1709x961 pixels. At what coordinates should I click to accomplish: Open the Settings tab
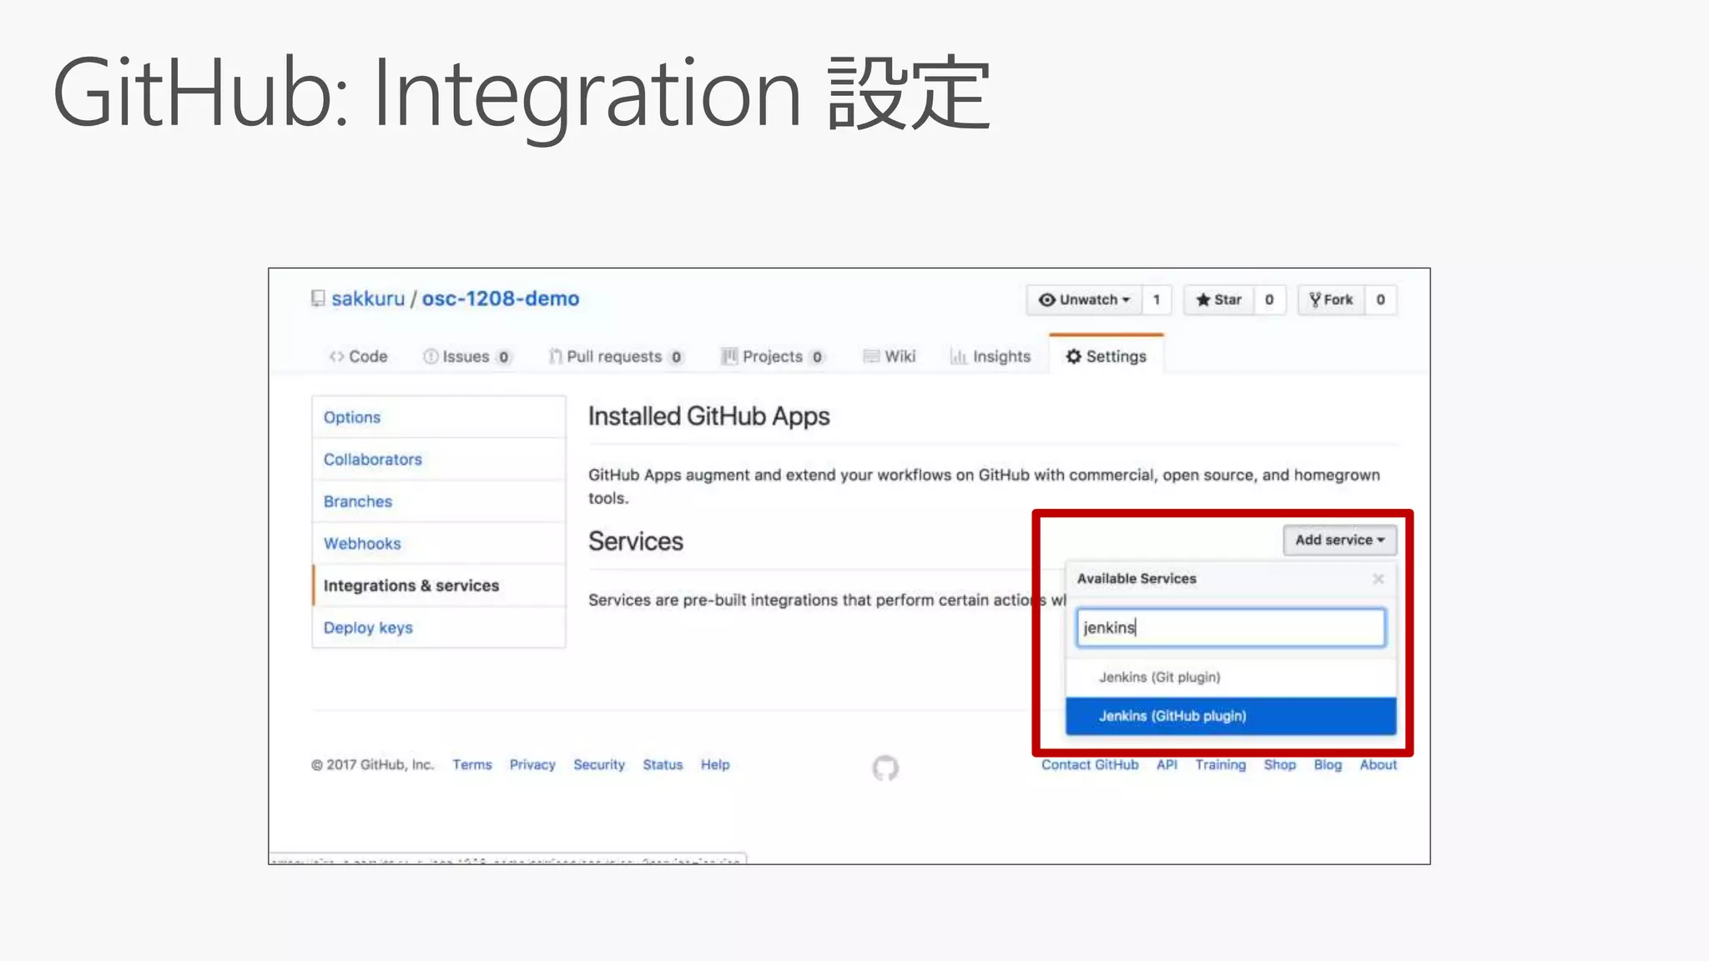tap(1106, 356)
